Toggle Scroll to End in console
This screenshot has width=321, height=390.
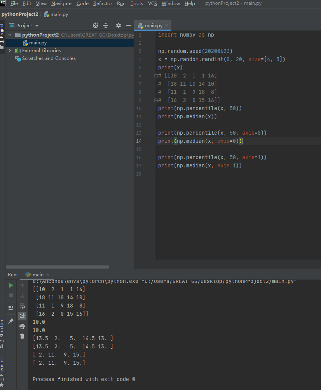pos(22,316)
